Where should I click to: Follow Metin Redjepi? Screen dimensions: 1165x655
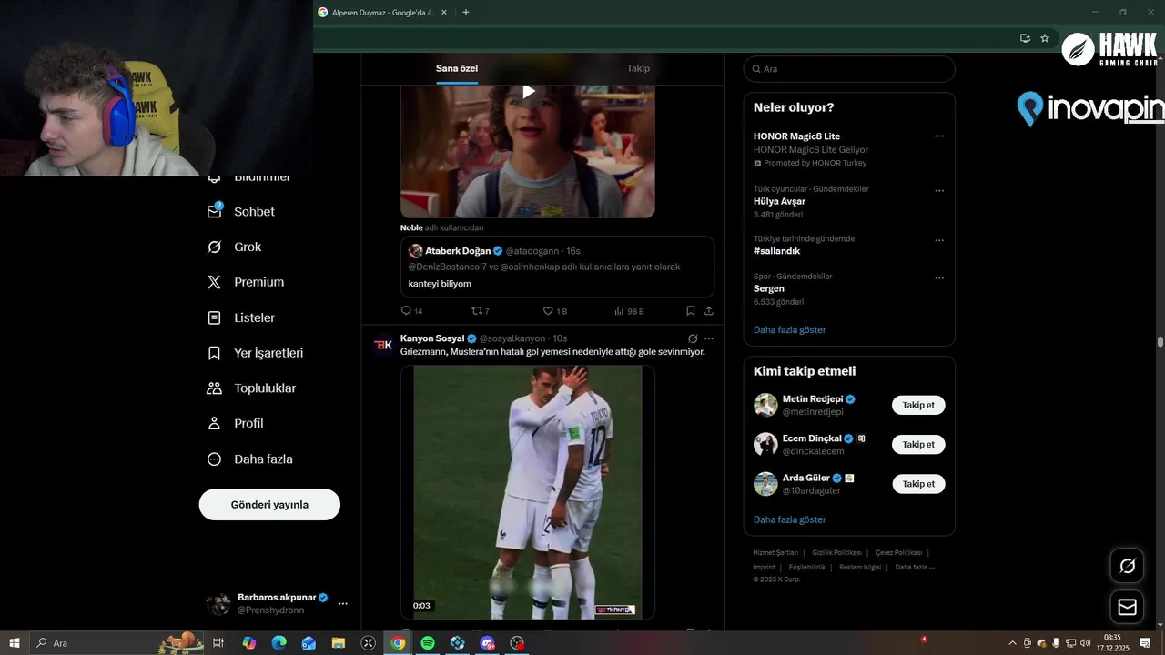pos(918,405)
